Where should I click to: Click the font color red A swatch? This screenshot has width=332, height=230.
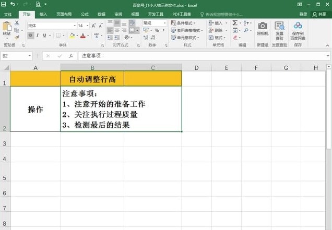pos(82,35)
